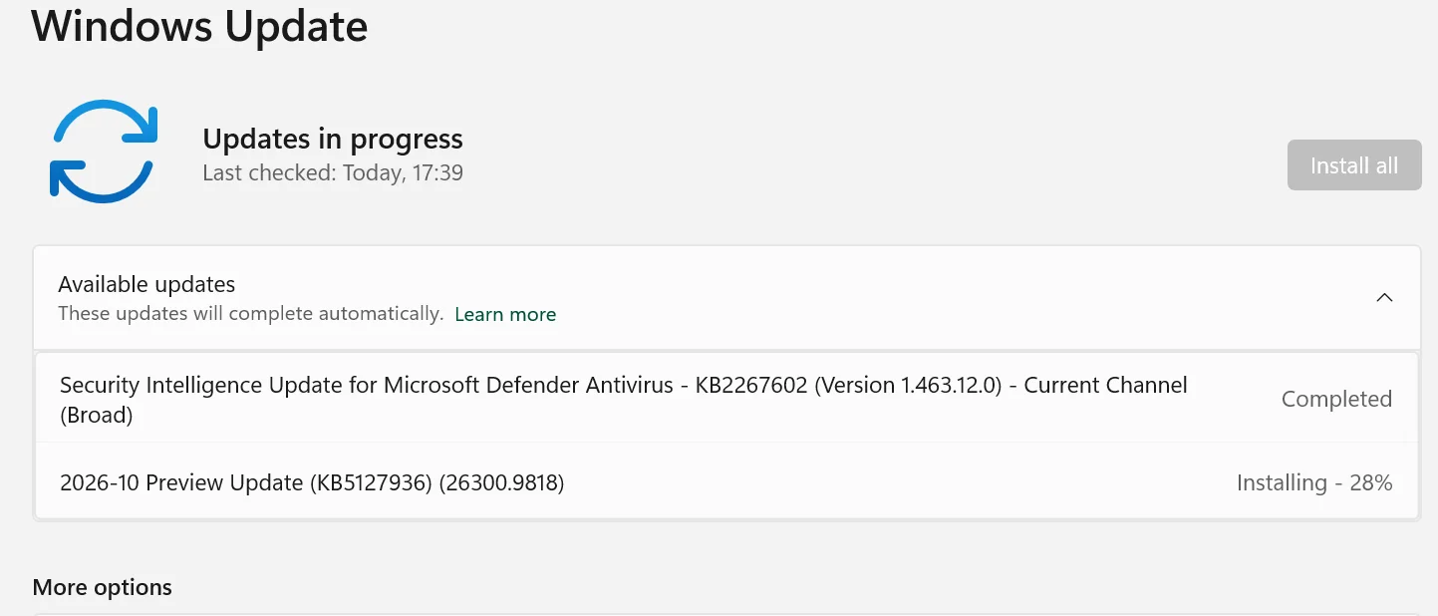Collapse the Available updates section
1438x616 pixels.
point(1384,298)
